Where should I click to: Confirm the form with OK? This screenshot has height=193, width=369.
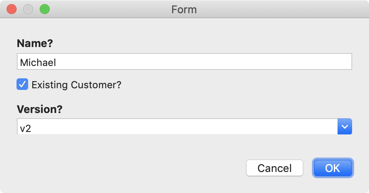click(x=333, y=168)
